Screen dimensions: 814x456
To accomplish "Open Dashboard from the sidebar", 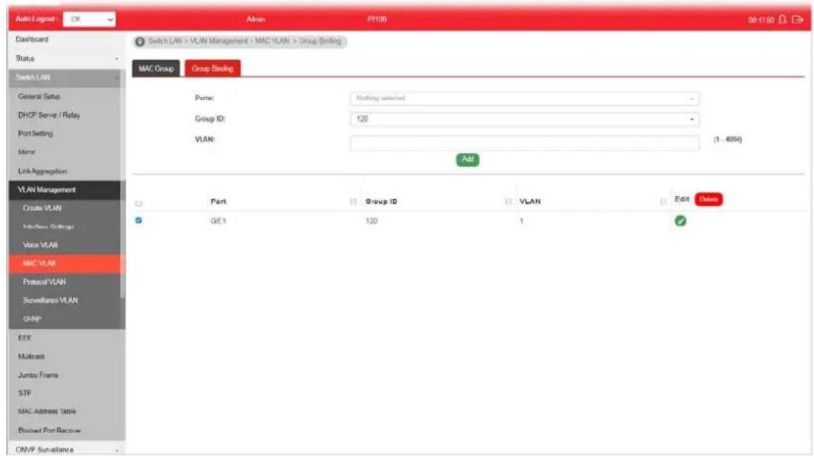I will tap(32, 40).
